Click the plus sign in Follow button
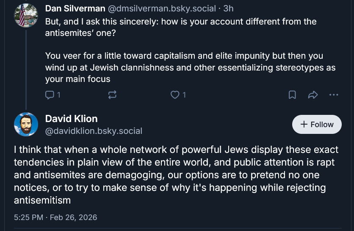354x231 pixels. coord(304,124)
